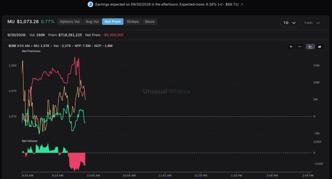
Task: Open the 1D timeframe dropdown
Action: coord(290,22)
